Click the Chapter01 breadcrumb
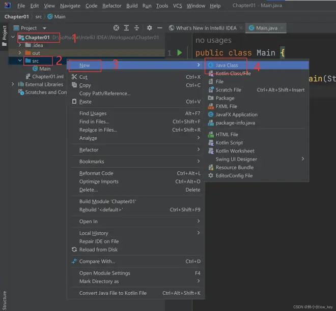 (16, 17)
